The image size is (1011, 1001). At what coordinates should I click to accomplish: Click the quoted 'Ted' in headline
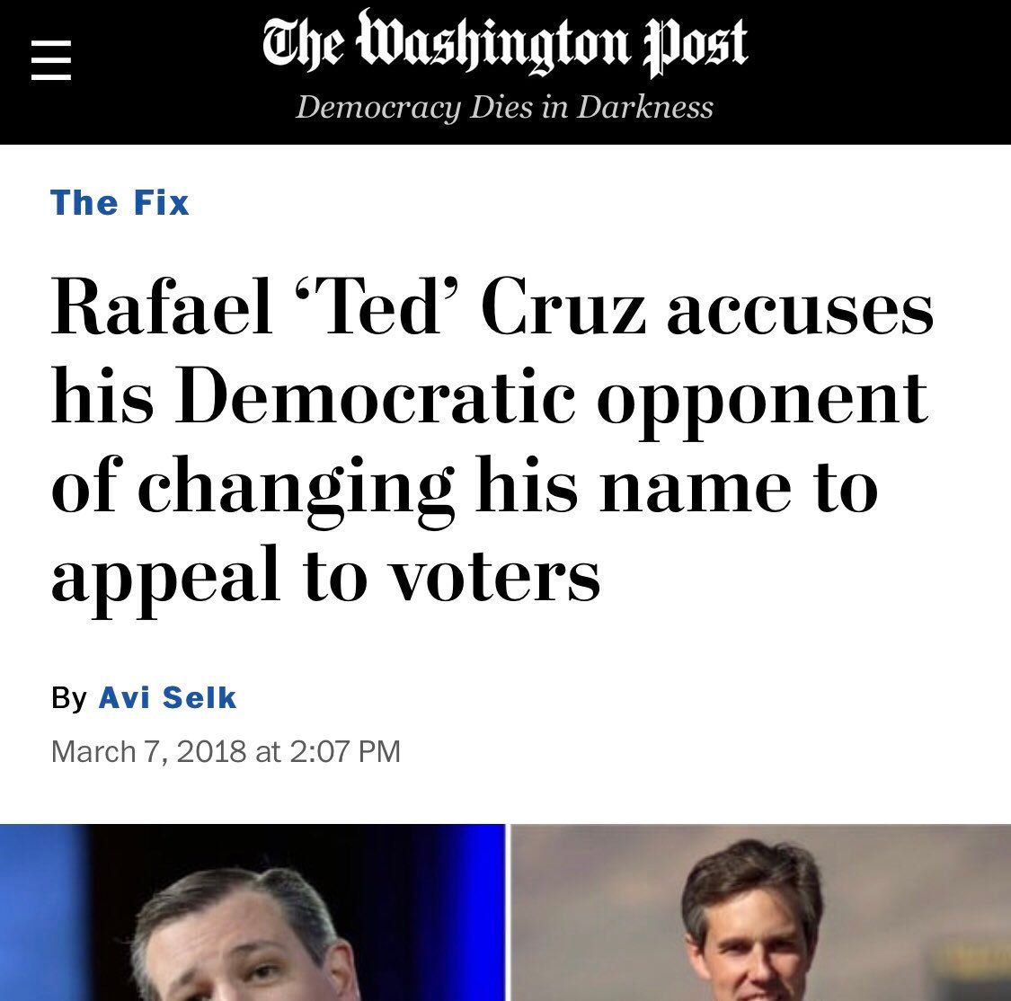point(377,306)
